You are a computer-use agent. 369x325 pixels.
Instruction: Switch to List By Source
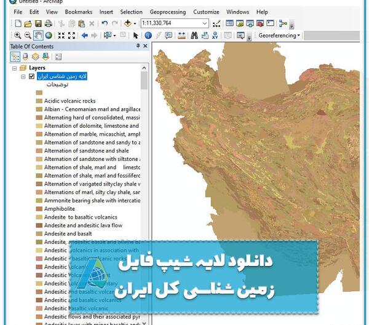[25, 57]
